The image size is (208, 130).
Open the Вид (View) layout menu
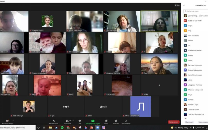(177, 5)
